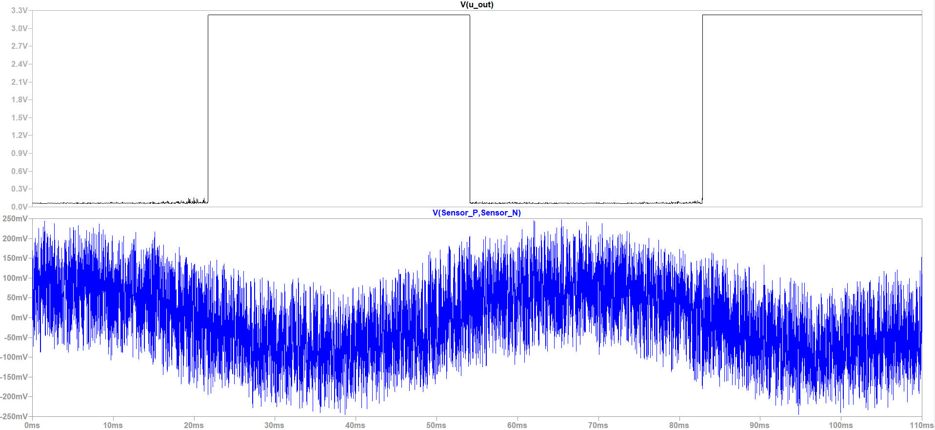The image size is (935, 430).
Task: Click the 50ms time axis label
Action: pyautogui.click(x=436, y=425)
